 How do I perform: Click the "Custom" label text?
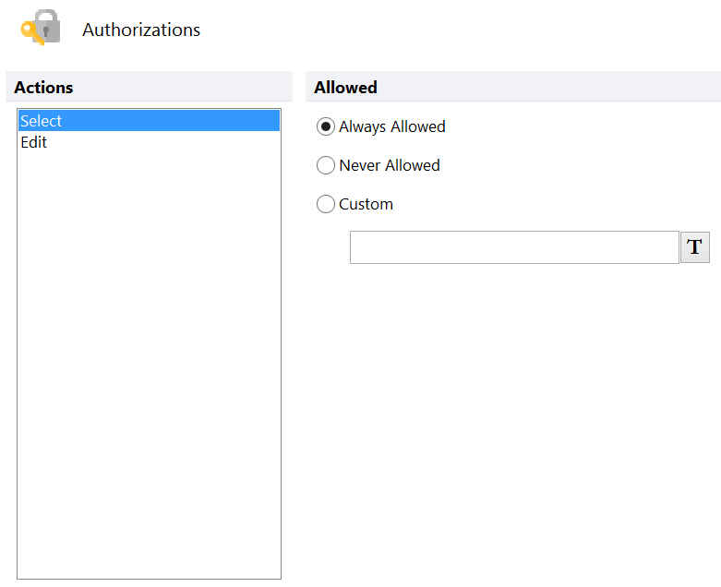coord(366,204)
